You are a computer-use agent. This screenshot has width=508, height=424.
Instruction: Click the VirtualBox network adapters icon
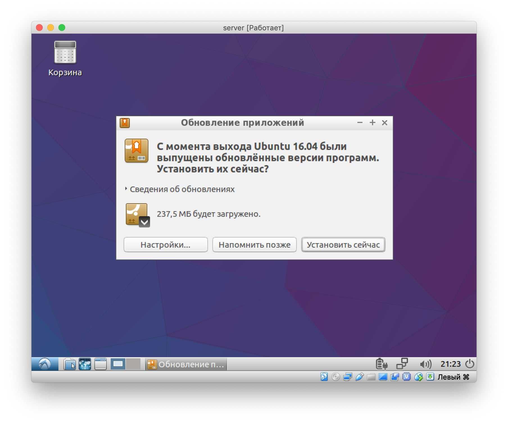click(348, 377)
